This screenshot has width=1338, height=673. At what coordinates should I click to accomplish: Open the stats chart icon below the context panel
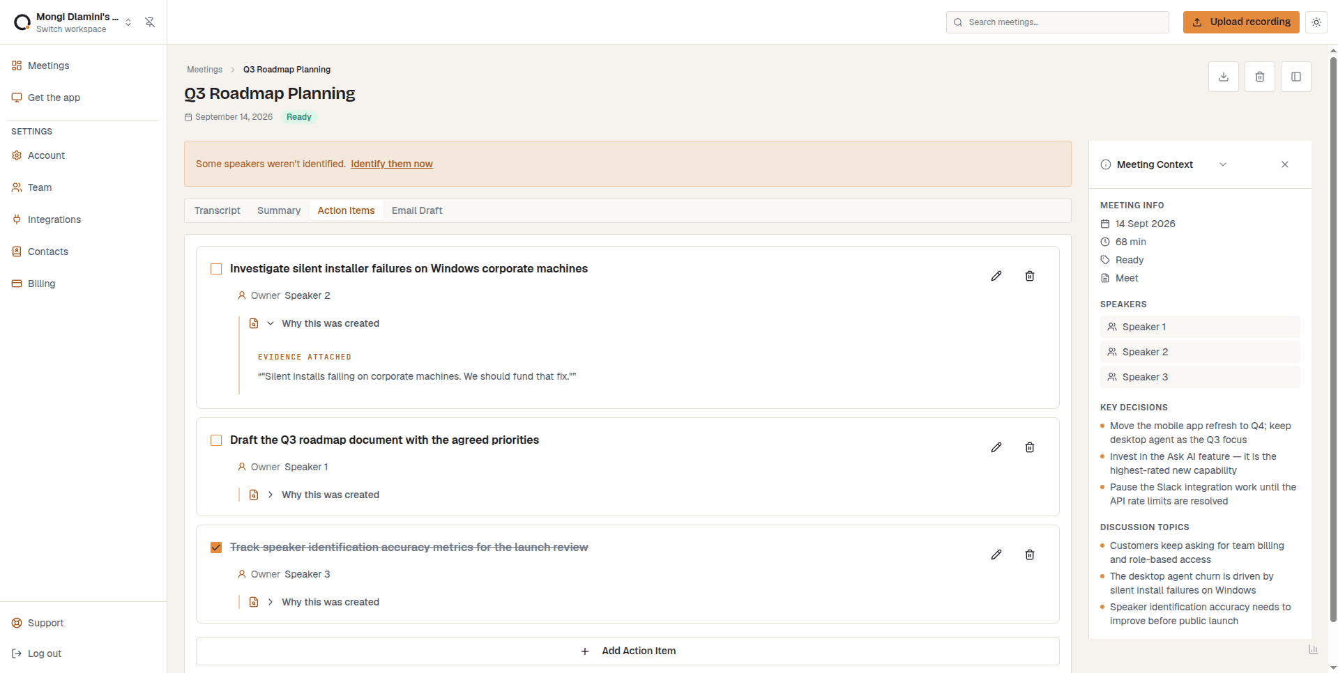coord(1313,649)
